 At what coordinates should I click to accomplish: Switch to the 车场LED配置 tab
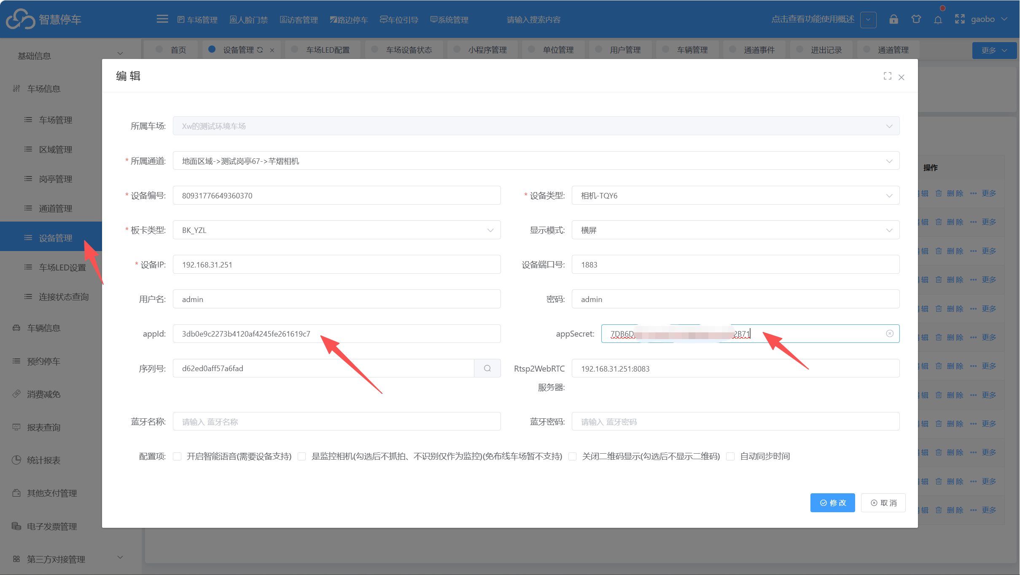(x=323, y=50)
